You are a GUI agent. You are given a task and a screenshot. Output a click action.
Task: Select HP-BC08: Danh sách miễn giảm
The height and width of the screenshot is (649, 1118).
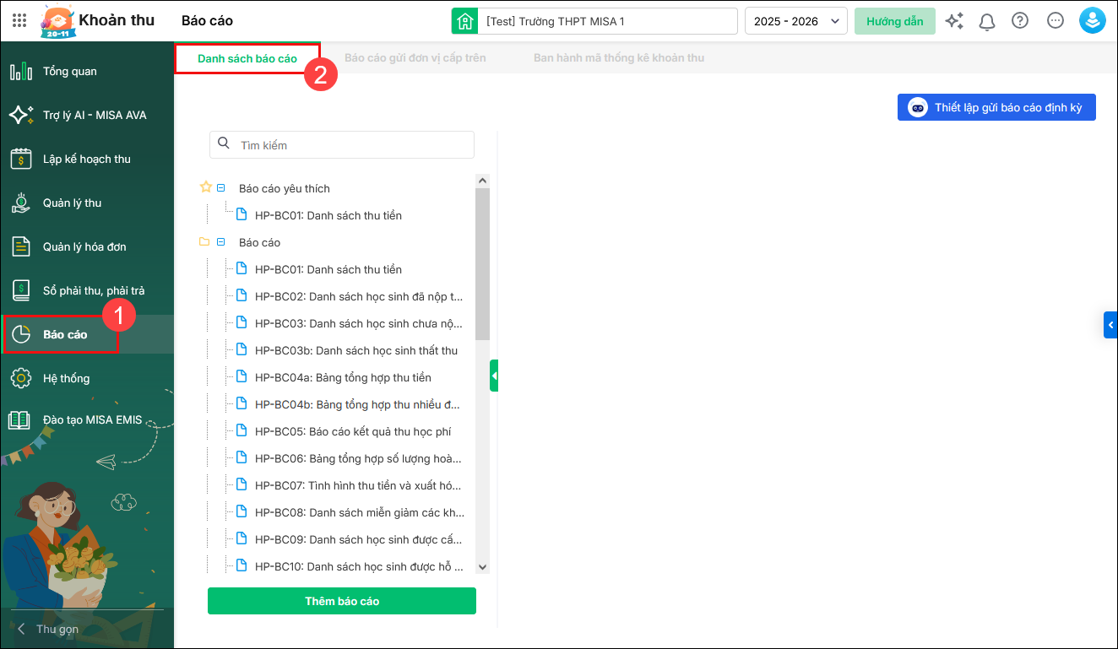pos(360,512)
